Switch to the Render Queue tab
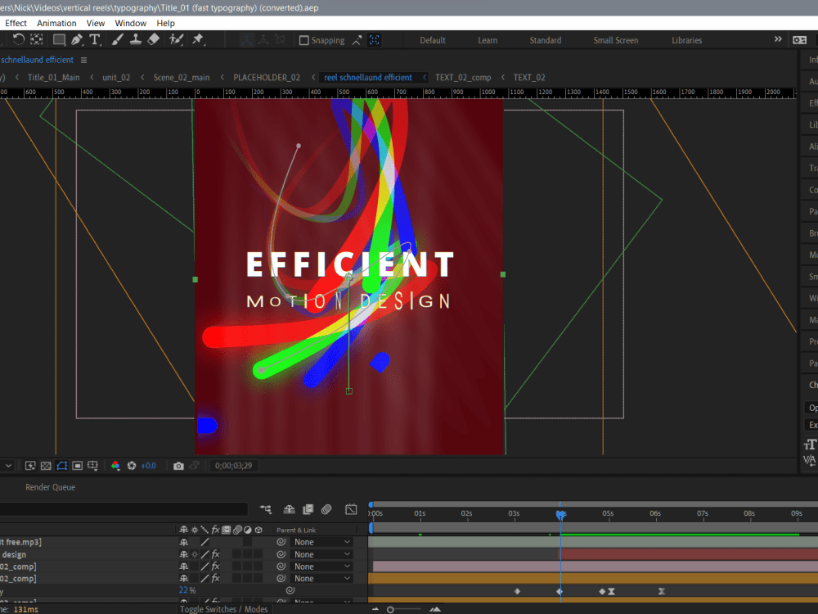This screenshot has height=614, width=818. [50, 487]
